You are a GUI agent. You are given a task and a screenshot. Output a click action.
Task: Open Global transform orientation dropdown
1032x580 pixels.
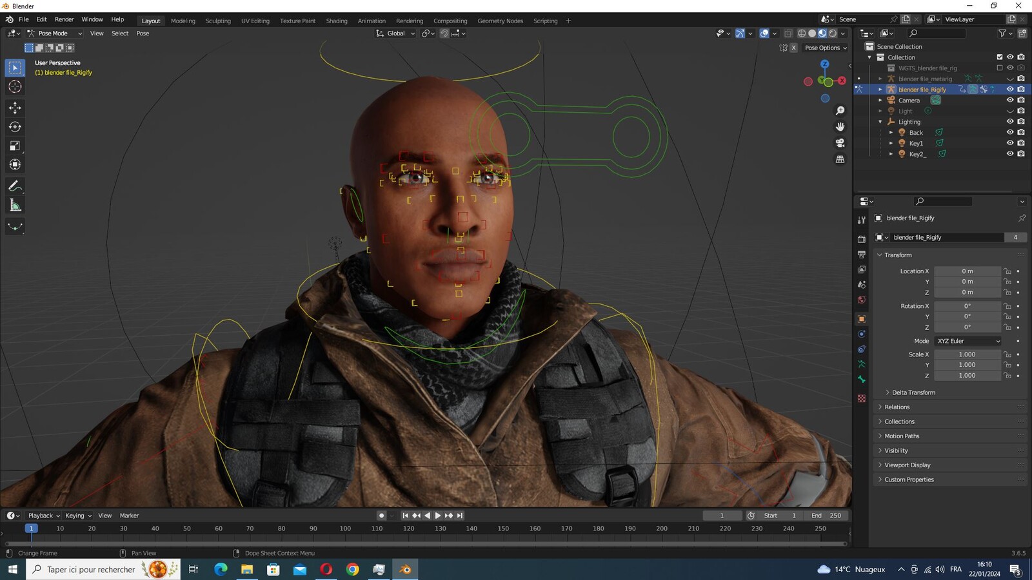point(396,34)
